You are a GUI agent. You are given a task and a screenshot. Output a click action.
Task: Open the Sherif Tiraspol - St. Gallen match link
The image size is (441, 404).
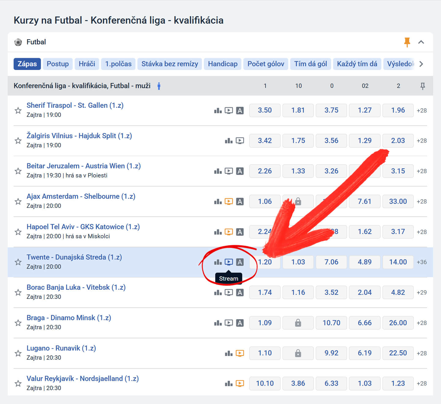tap(75, 105)
